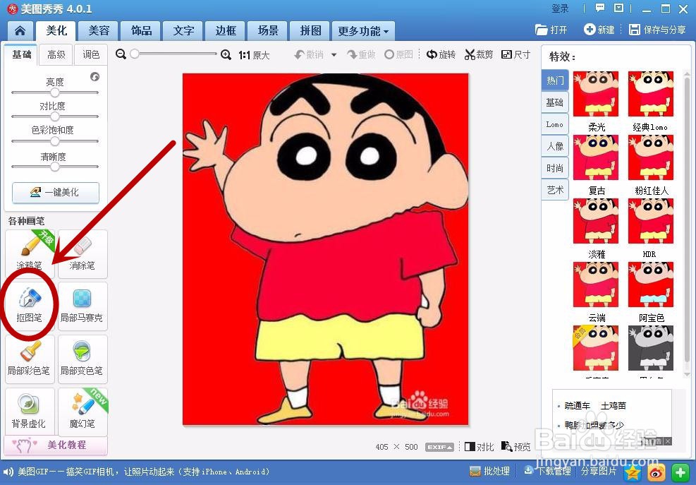Open the feedback message icon in title bar
This screenshot has width=696, height=485.
[600, 8]
